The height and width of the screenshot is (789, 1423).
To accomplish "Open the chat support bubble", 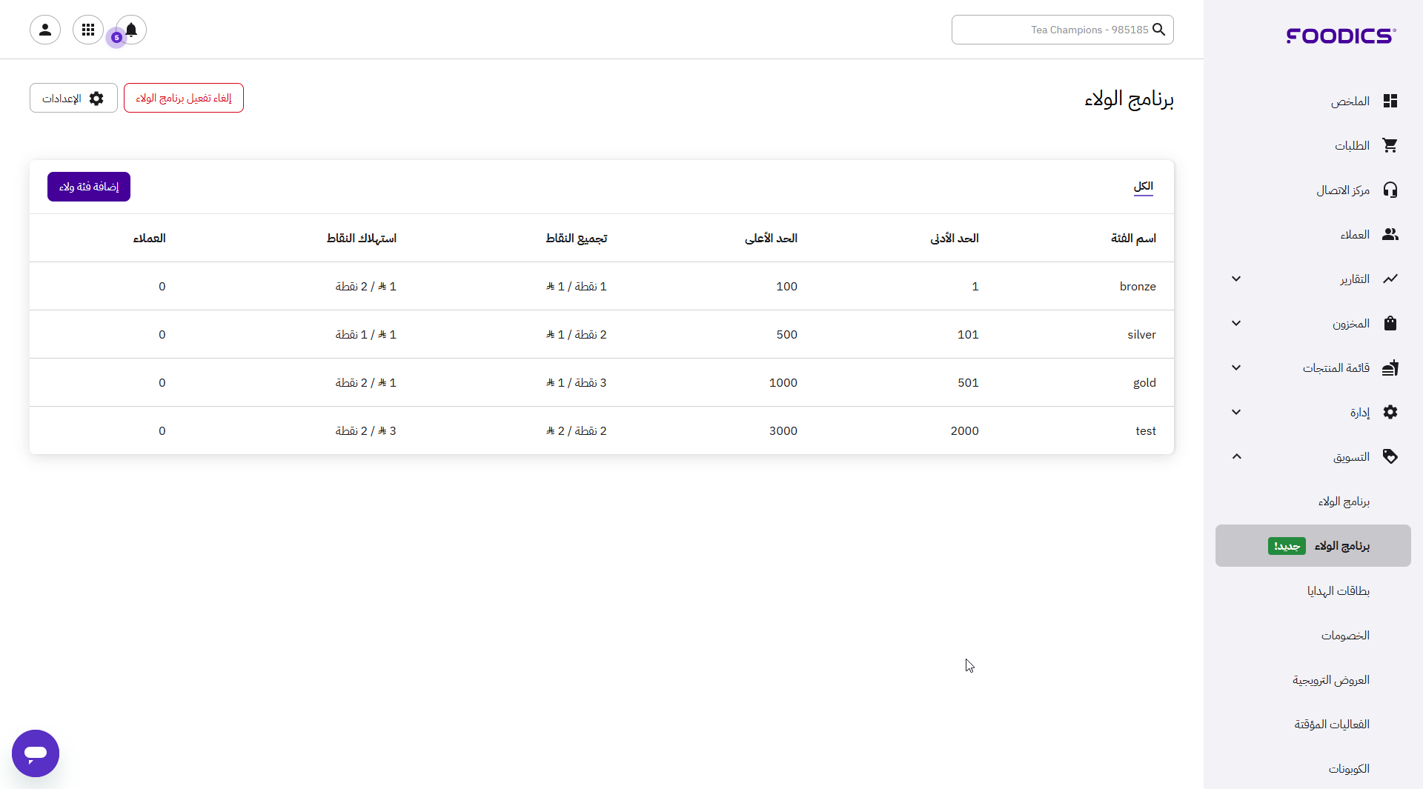I will coord(36,753).
